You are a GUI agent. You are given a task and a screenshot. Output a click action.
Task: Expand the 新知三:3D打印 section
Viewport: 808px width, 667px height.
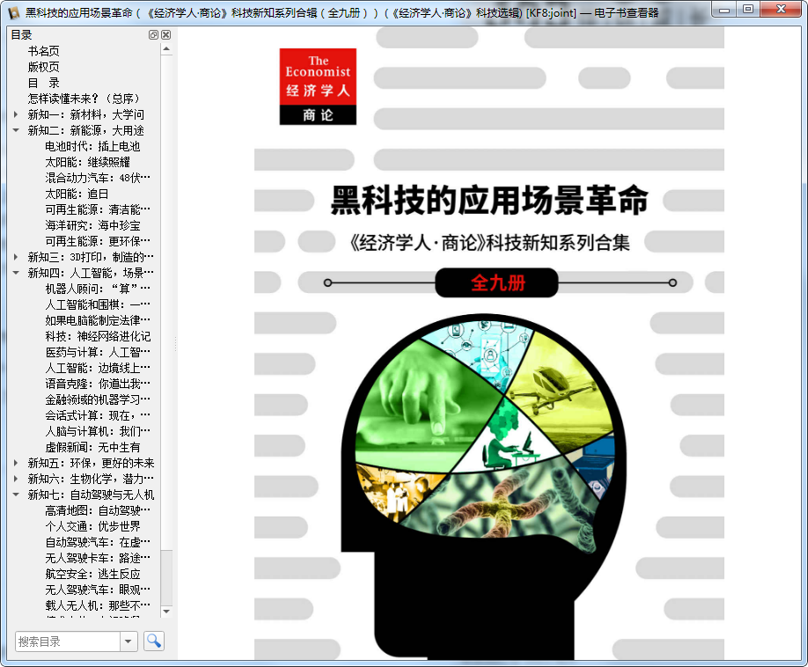[16, 256]
